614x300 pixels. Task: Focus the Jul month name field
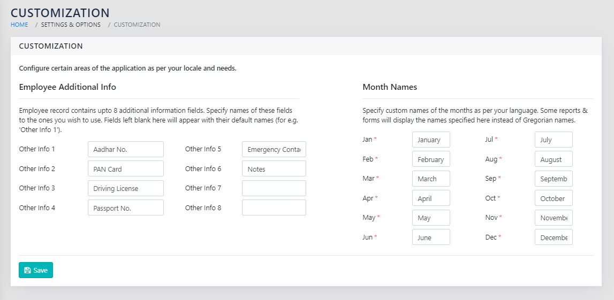(554, 140)
